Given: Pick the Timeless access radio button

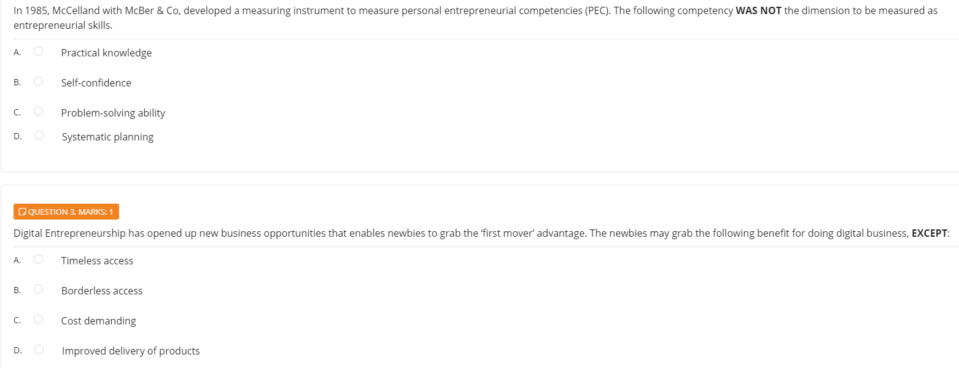Looking at the screenshot, I should tap(38, 259).
